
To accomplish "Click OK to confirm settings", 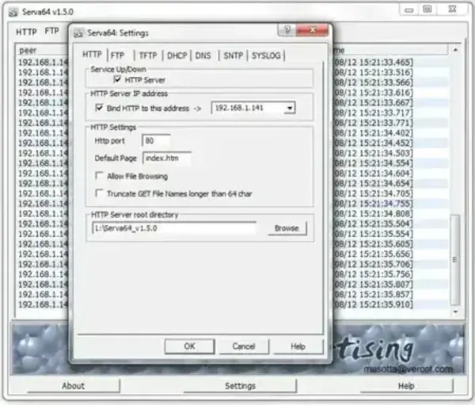I will click(x=190, y=346).
